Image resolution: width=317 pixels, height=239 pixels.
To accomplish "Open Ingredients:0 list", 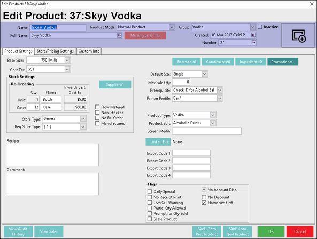I will pos(251,62).
